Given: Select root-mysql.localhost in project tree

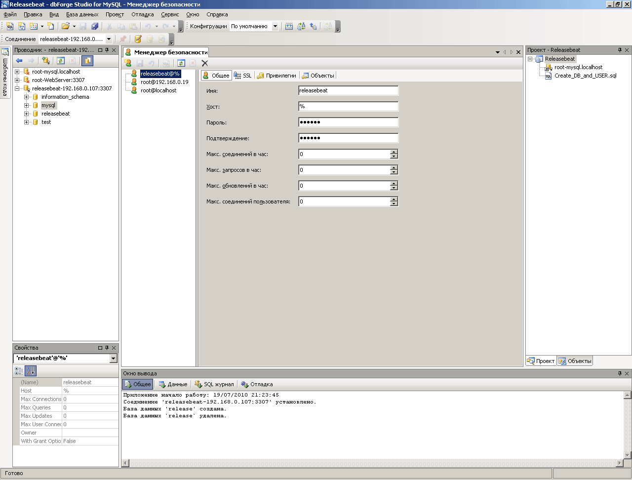Looking at the screenshot, I should (x=578, y=67).
